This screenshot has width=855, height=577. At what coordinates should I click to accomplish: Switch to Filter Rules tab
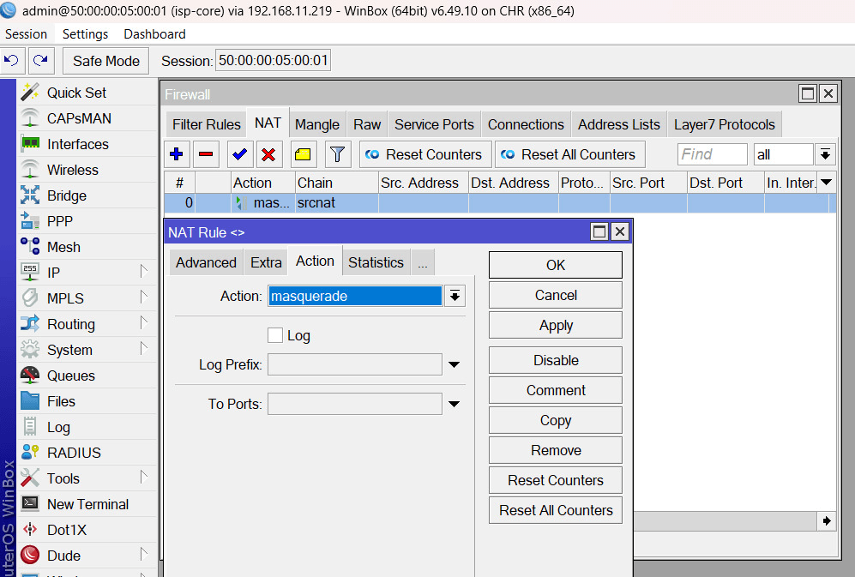coord(206,124)
